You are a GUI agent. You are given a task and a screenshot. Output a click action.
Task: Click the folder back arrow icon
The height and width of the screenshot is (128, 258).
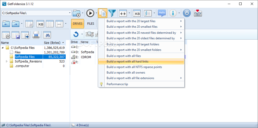click(x=6, y=24)
